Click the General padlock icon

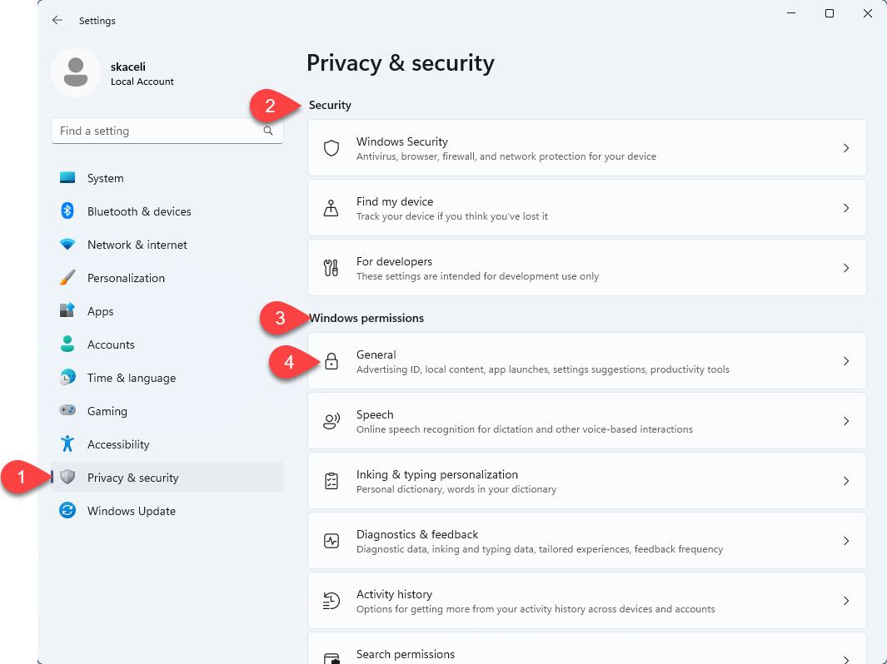coord(331,361)
